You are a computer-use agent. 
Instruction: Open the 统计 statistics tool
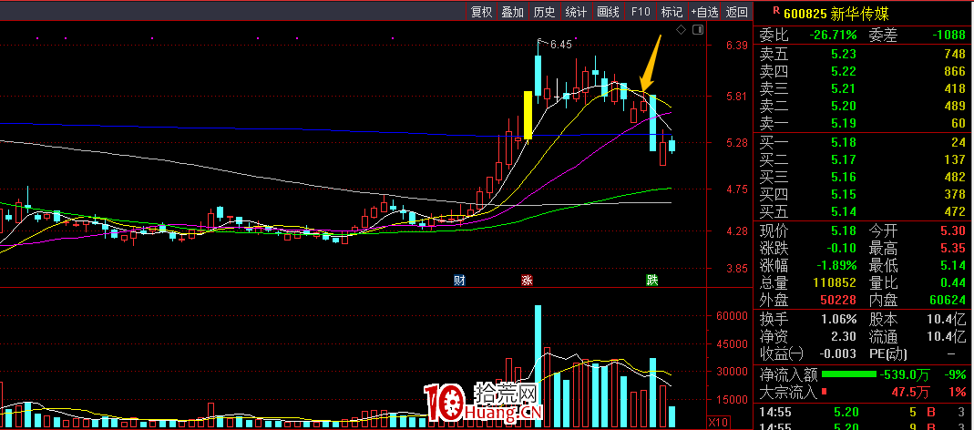pyautogui.click(x=576, y=11)
